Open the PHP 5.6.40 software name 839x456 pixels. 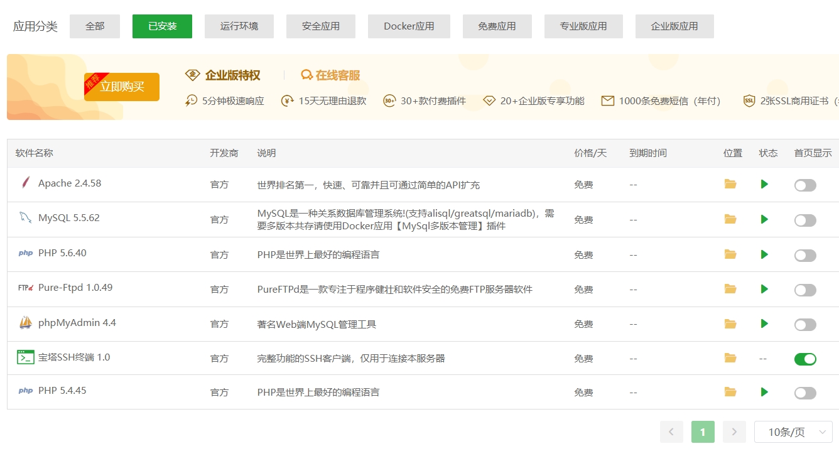(x=62, y=253)
